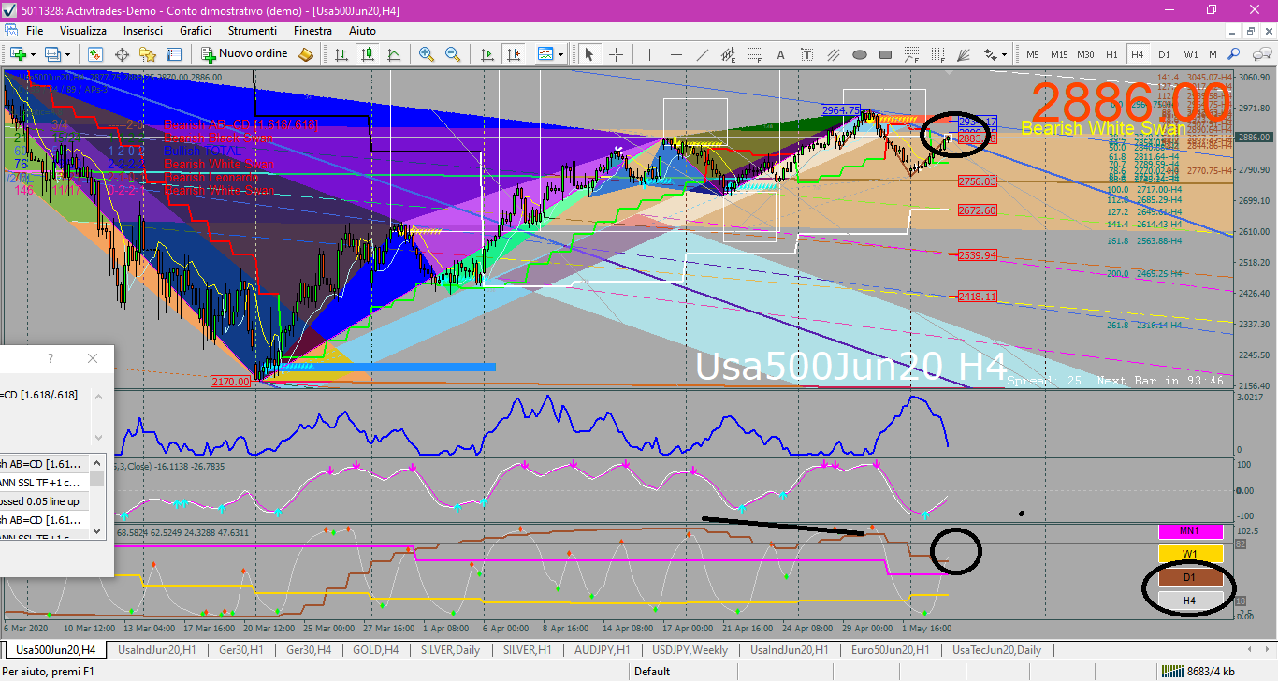Open the arrows objects dropdown
The height and width of the screenshot is (681, 1278).
(996, 54)
